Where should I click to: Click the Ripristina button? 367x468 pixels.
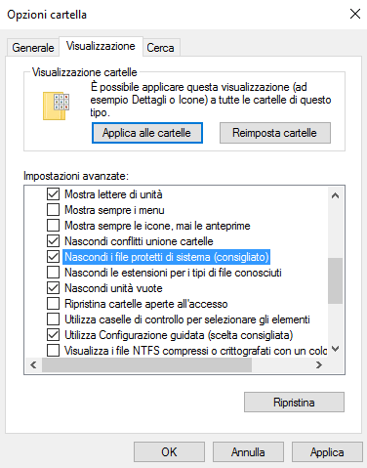click(x=294, y=403)
